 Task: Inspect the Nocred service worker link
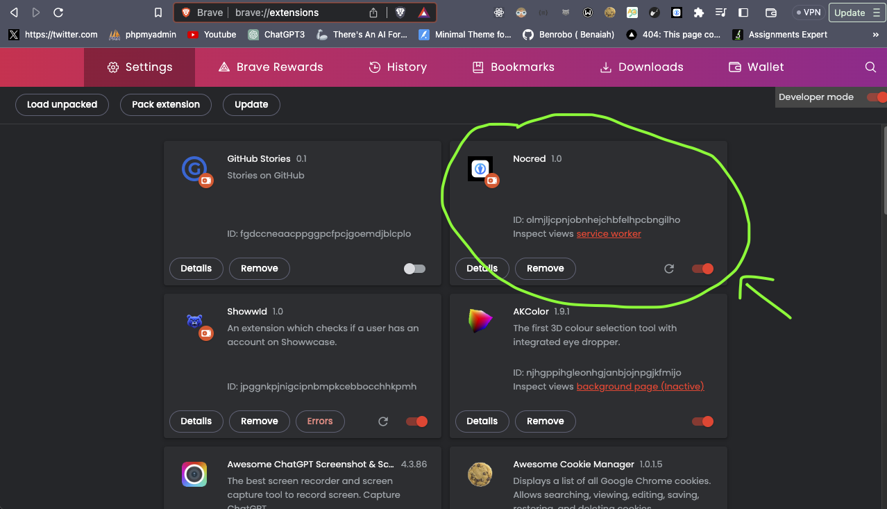tap(609, 234)
